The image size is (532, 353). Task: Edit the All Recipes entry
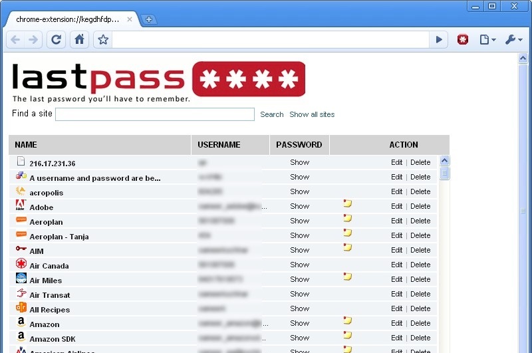396,308
